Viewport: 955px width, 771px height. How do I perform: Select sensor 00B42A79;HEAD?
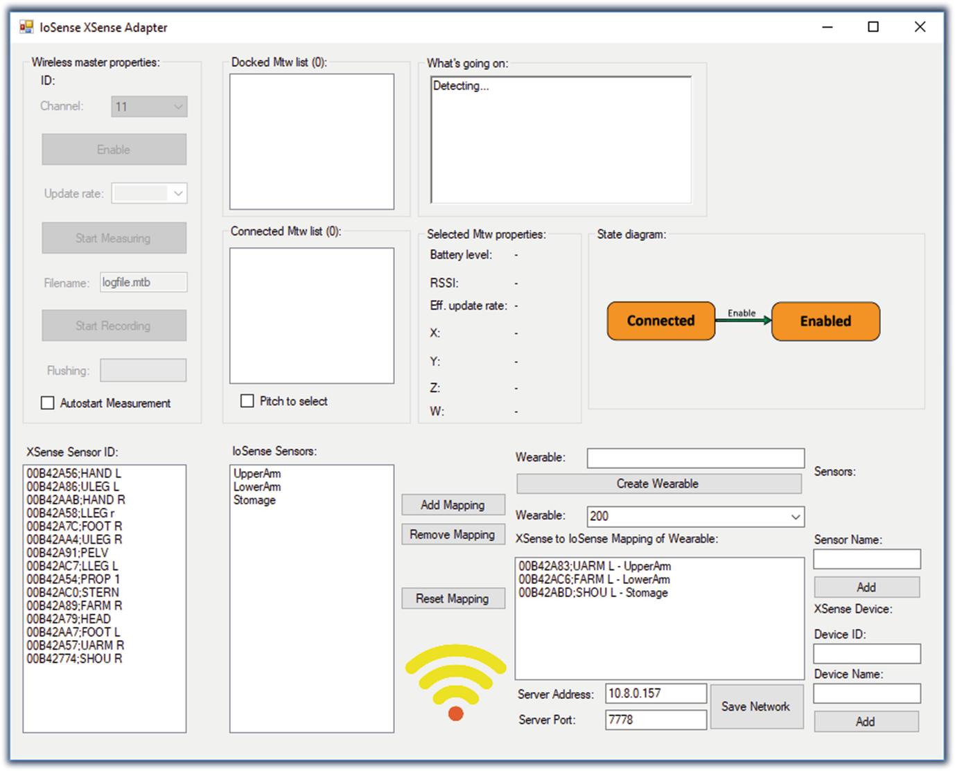tap(69, 619)
